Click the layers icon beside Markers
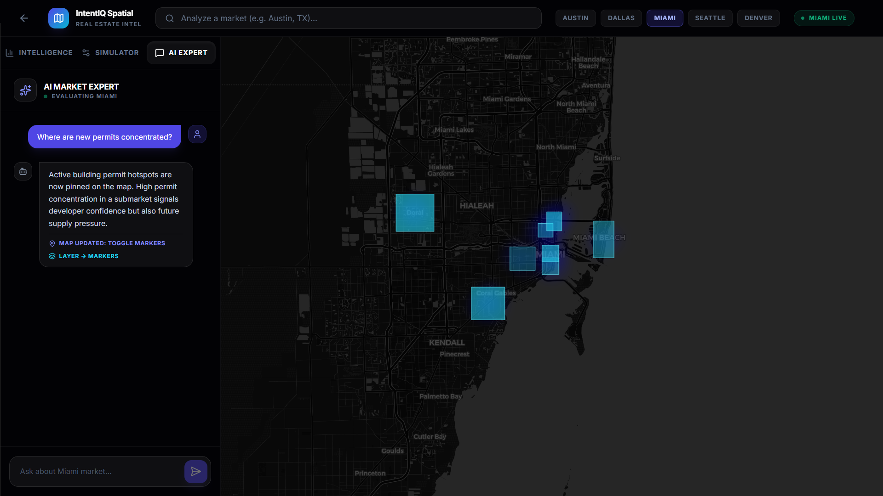 [52, 256]
